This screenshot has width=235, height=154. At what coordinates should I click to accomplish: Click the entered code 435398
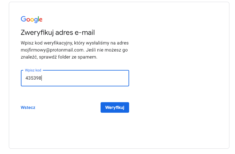34,78
